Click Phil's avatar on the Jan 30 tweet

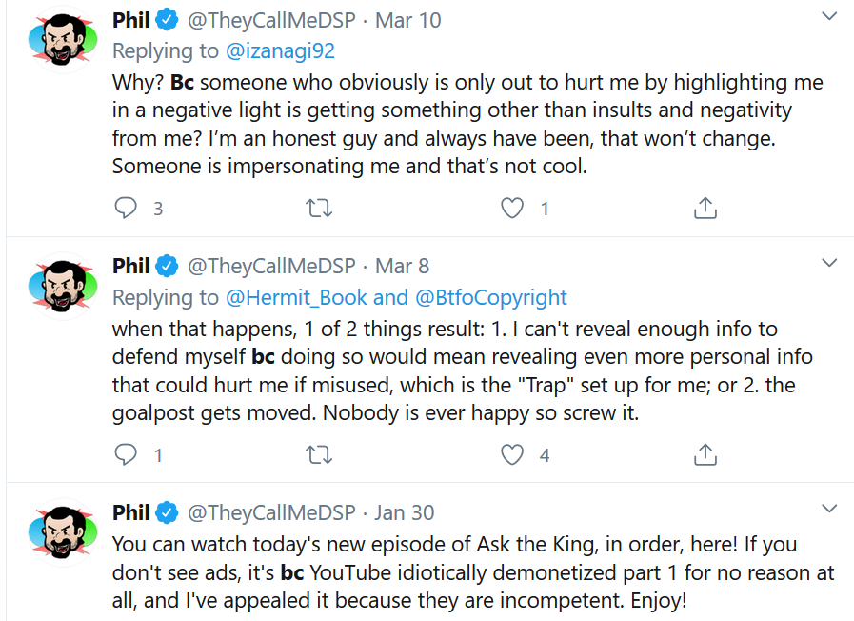pyautogui.click(x=63, y=532)
